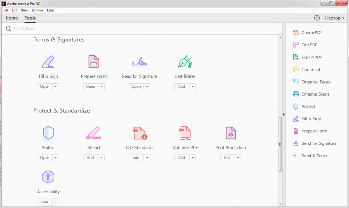Open the Window menu

(x=37, y=10)
